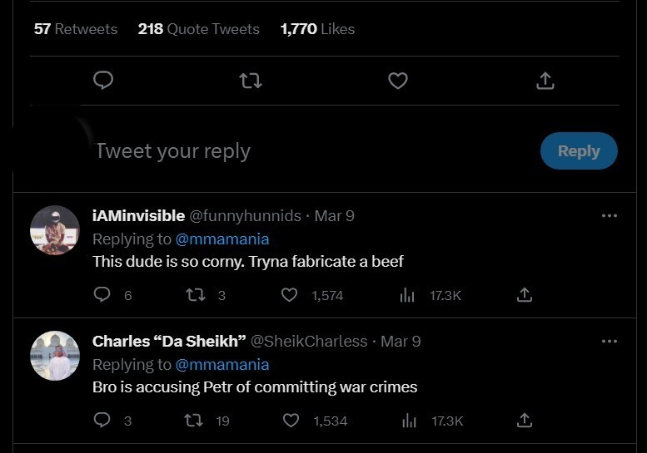Open the 218 Quote Tweets list
The image size is (647, 453).
[199, 29]
